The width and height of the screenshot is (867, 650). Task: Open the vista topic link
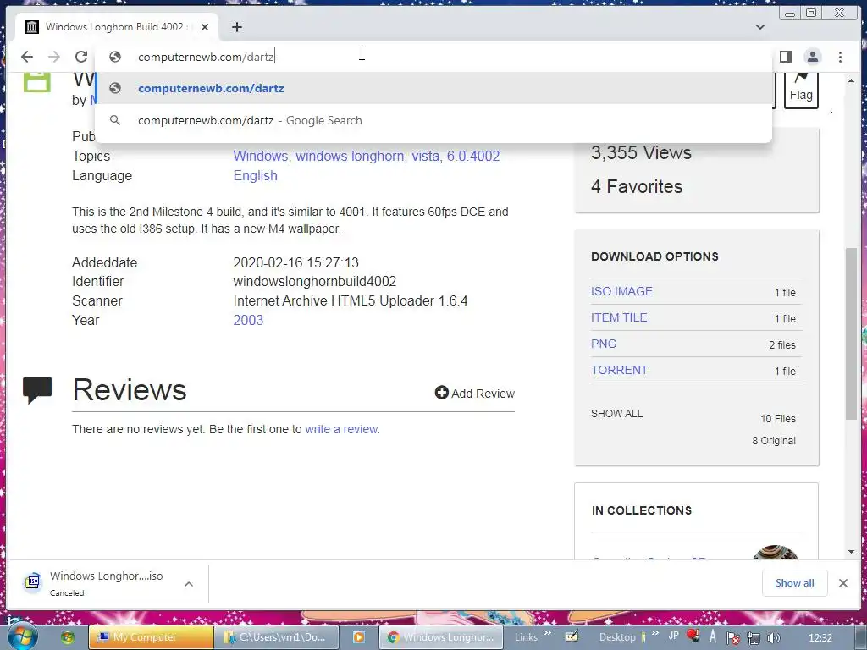point(426,157)
